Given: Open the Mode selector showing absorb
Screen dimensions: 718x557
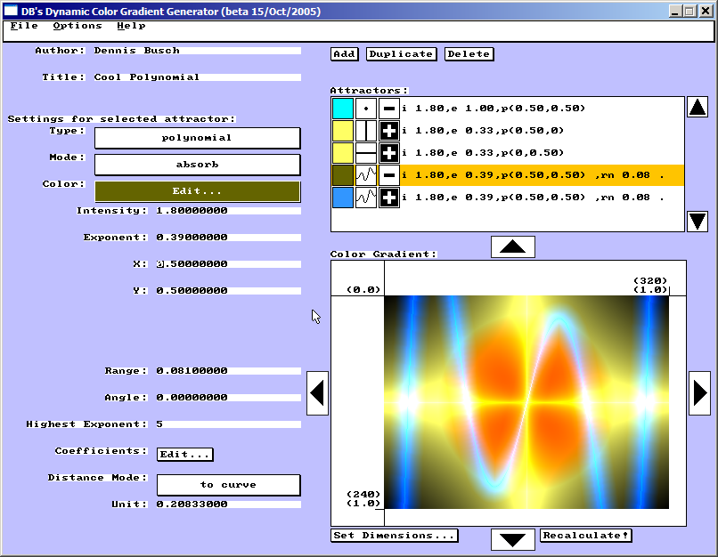Looking at the screenshot, I should point(198,165).
